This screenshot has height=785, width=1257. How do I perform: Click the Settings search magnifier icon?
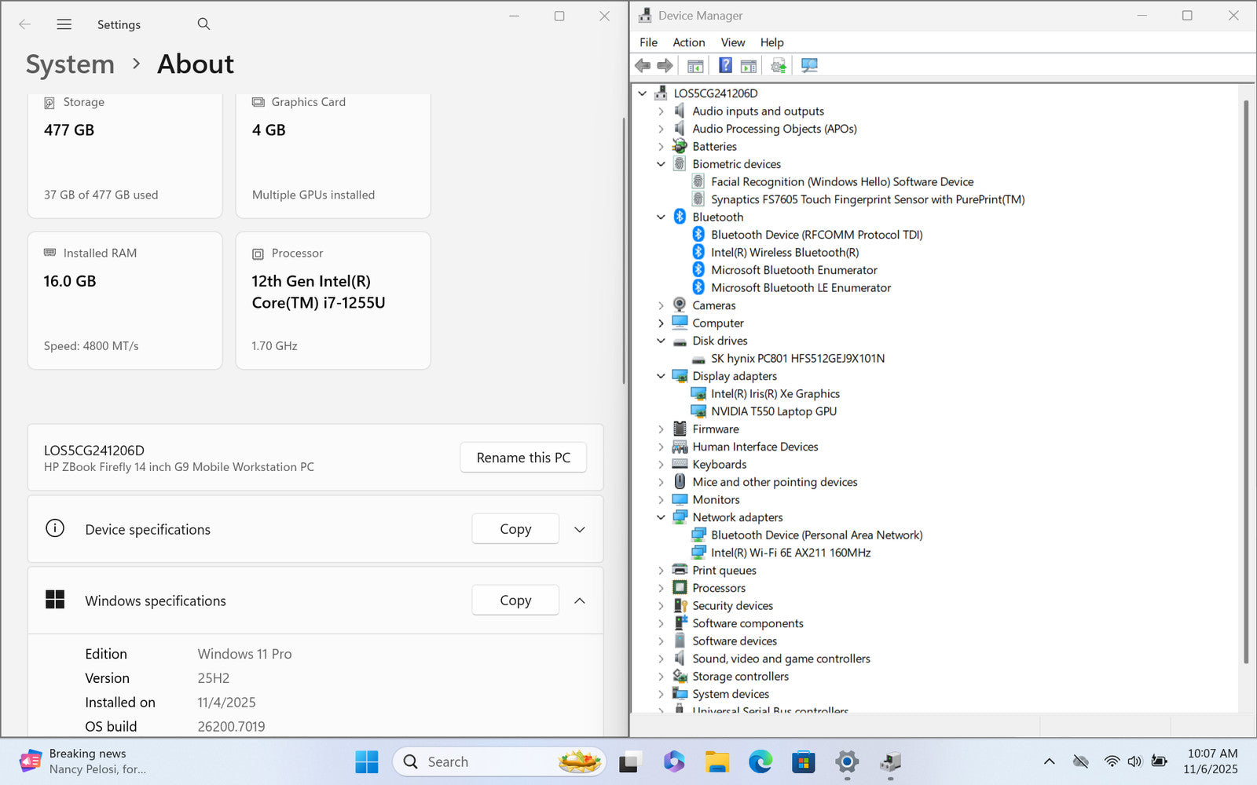(x=203, y=24)
